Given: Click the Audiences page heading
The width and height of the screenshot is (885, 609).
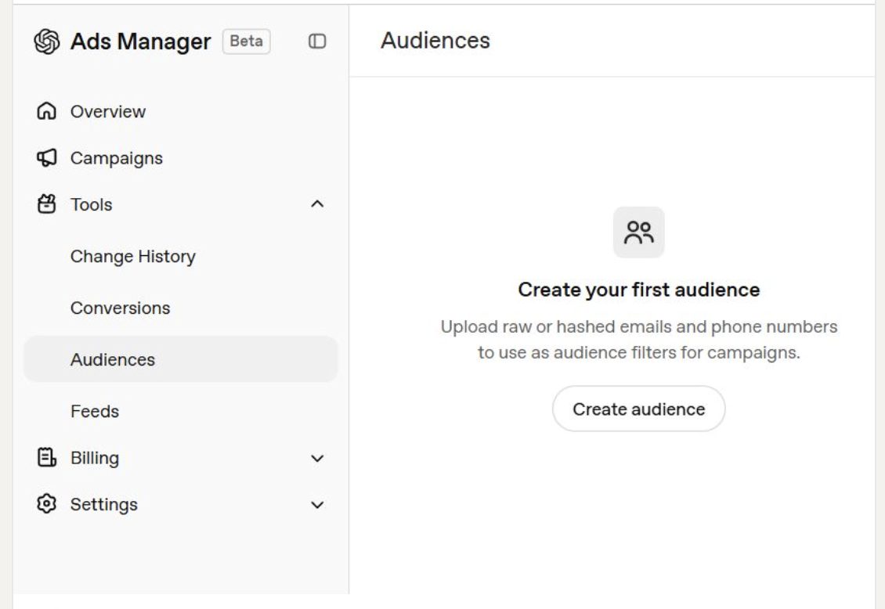Looking at the screenshot, I should pos(435,41).
